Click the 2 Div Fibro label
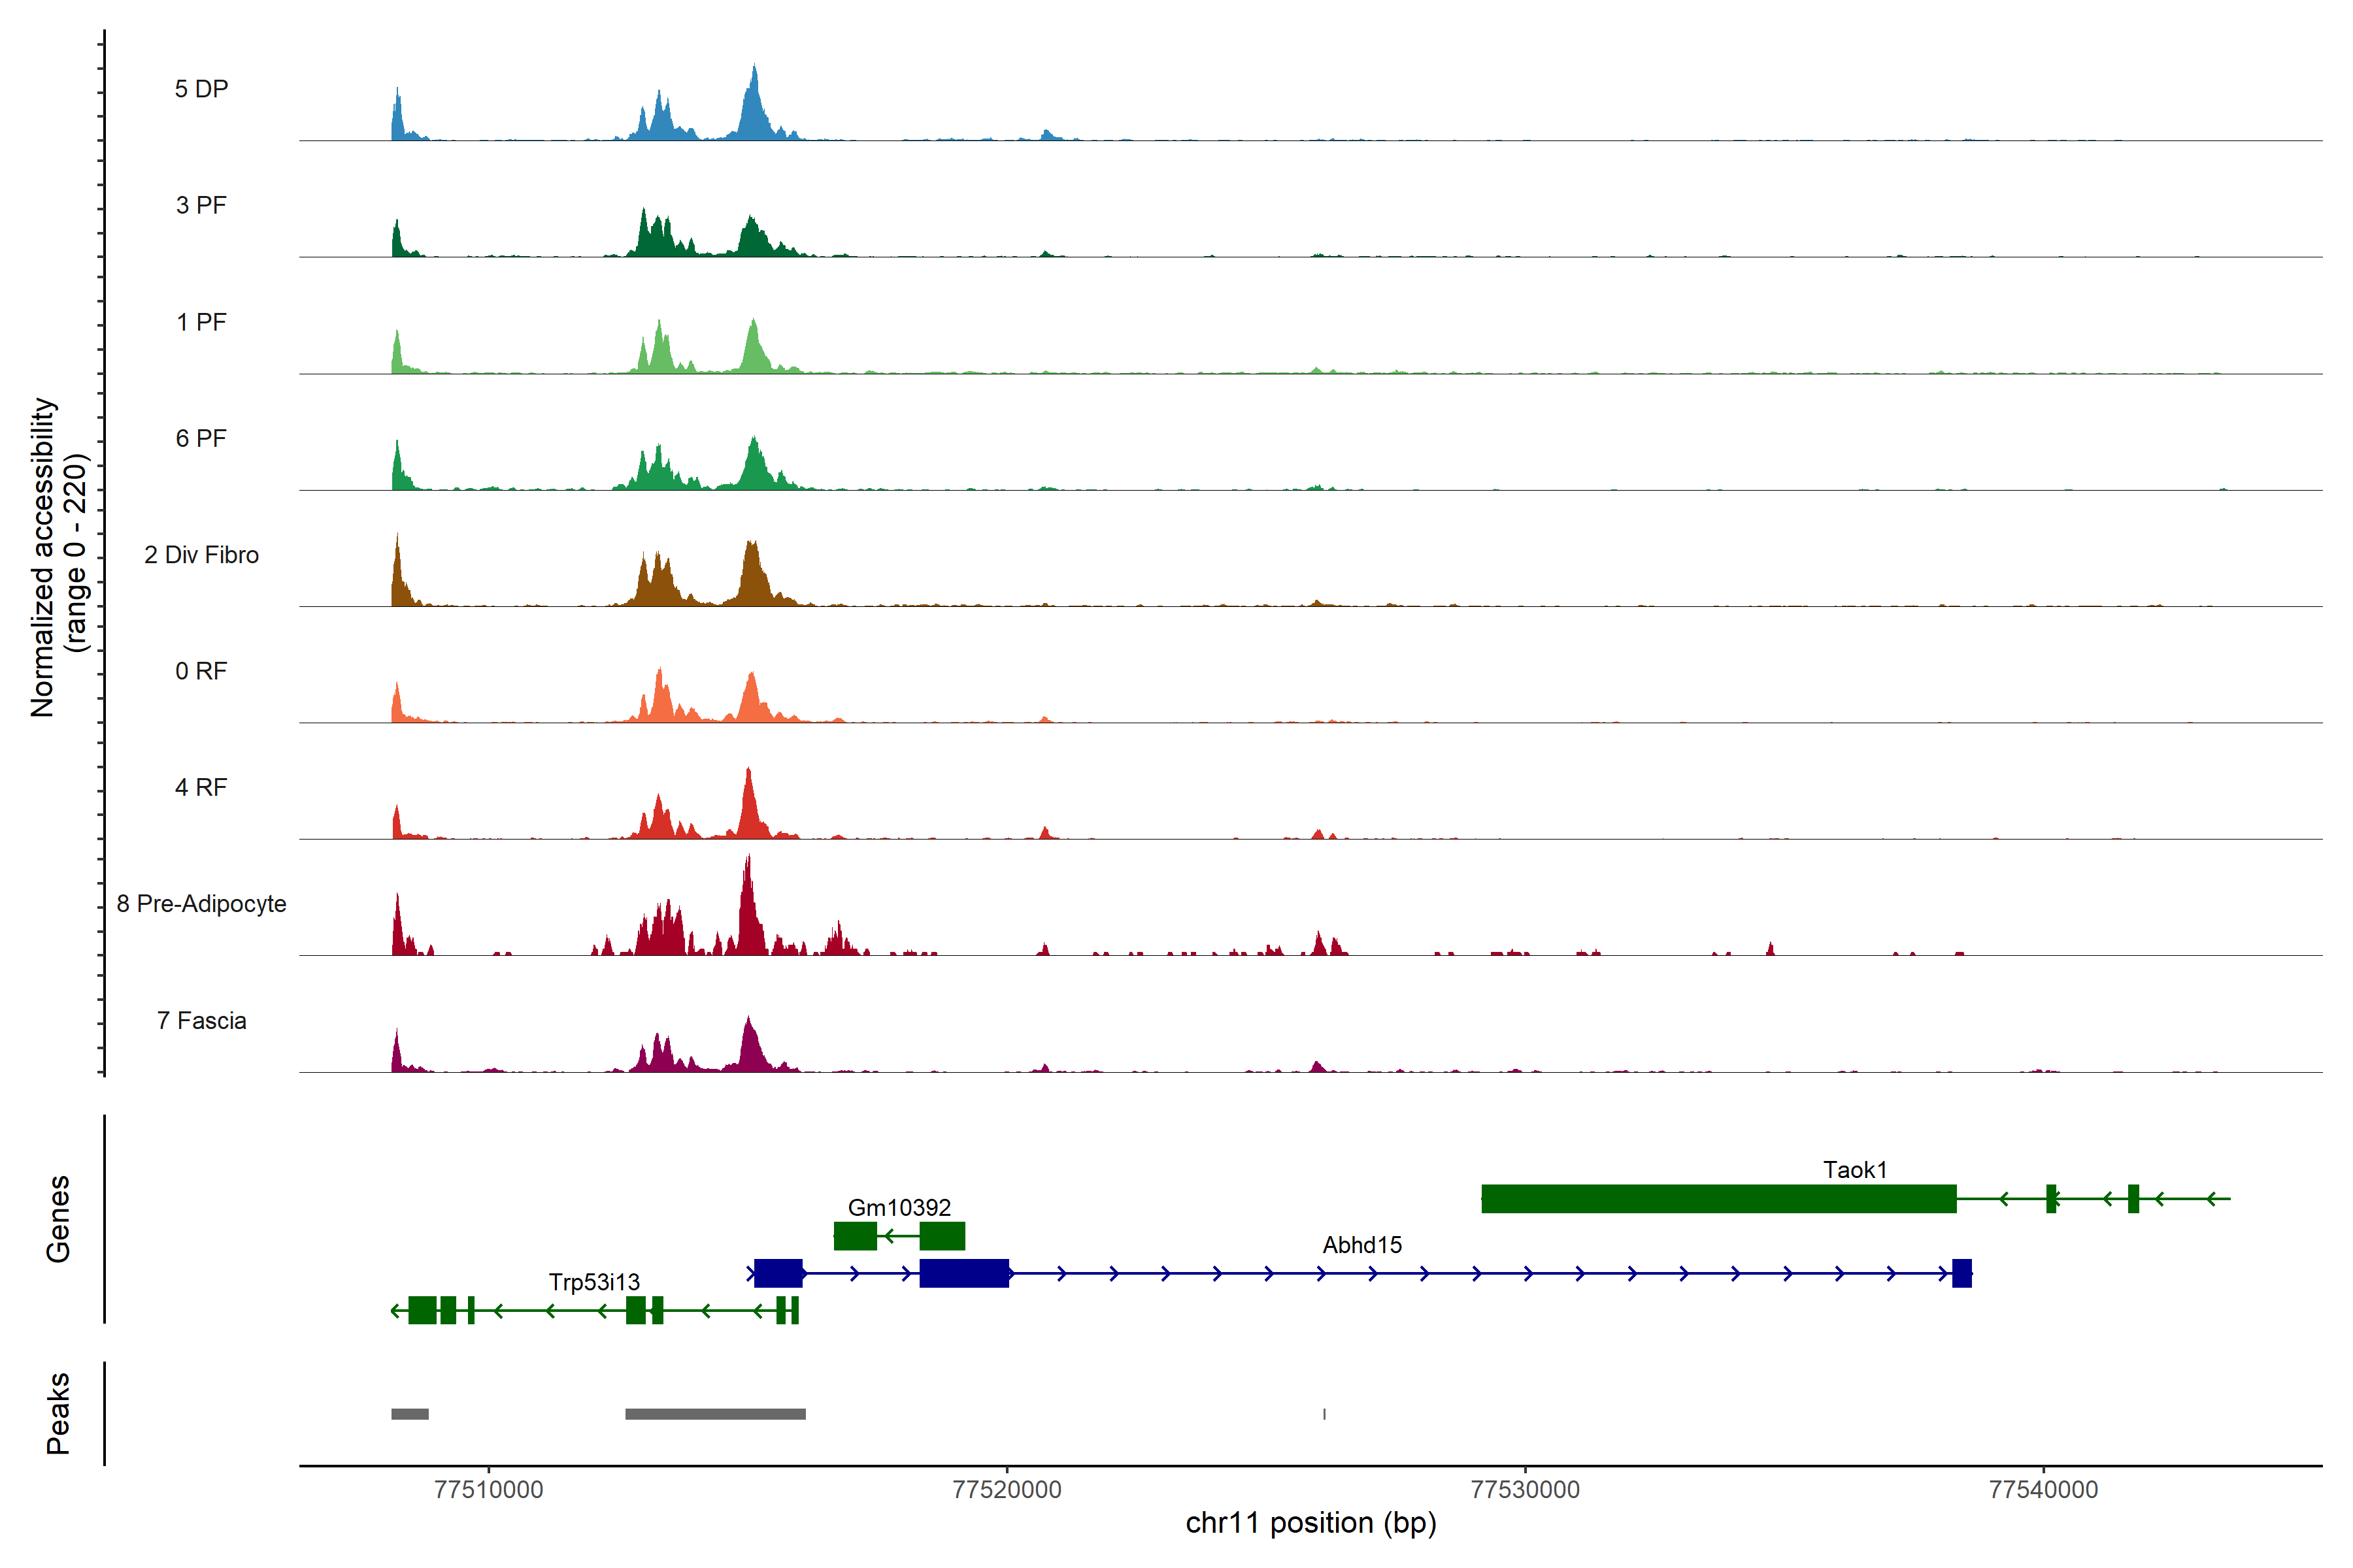Viewport: 2353px width, 1568px height. 201,555
